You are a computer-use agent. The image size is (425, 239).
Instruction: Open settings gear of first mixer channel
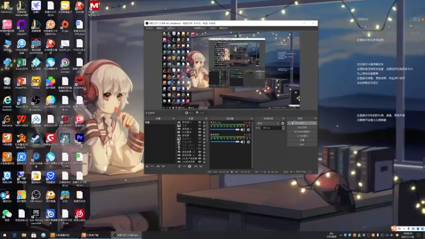[248, 130]
